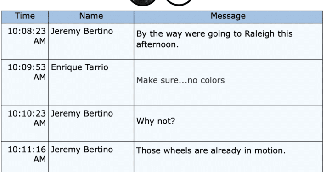Click the 10:10:23 AM timestamp cell
326x172 pixels.
25,123
